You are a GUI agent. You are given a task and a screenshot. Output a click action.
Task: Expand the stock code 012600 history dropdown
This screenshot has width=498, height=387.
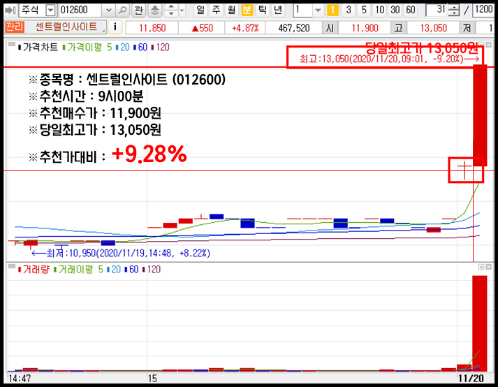point(109,10)
